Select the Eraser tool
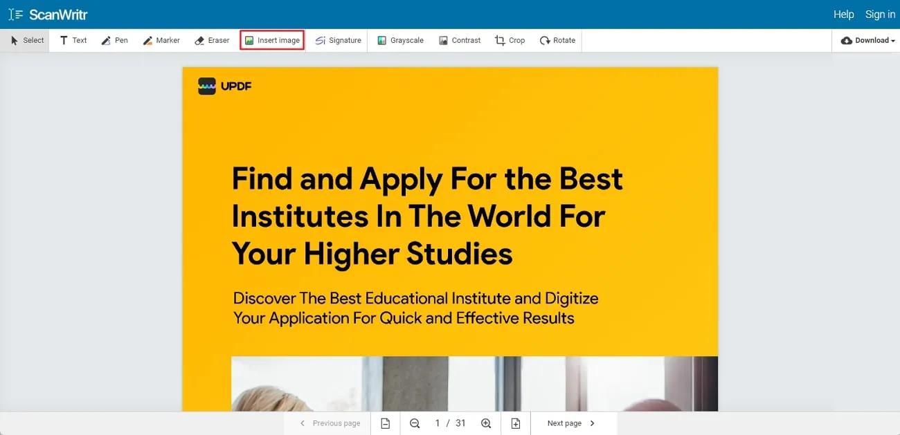 click(212, 40)
